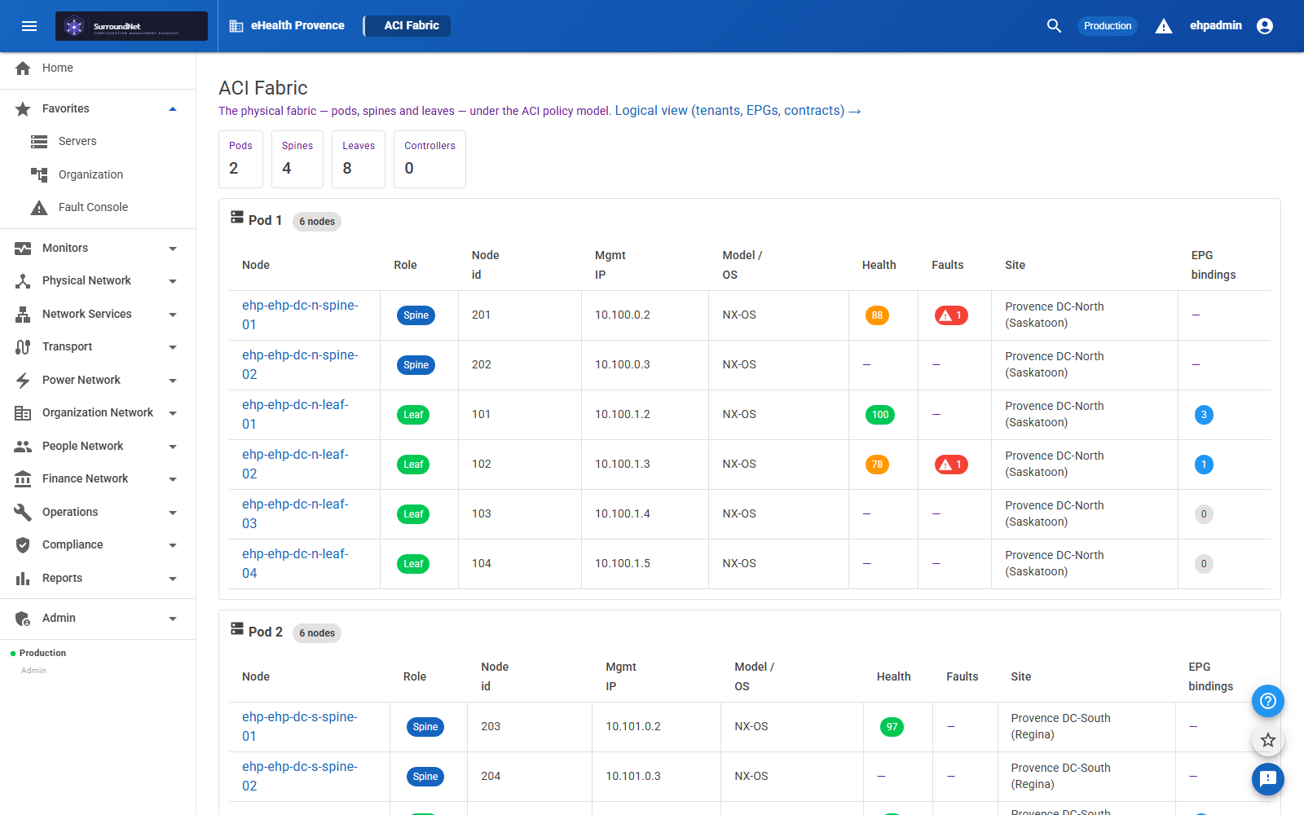
Task: Expand the Monitors menu
Action: (173, 249)
